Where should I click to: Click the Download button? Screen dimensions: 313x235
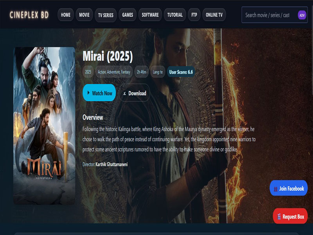134,93
